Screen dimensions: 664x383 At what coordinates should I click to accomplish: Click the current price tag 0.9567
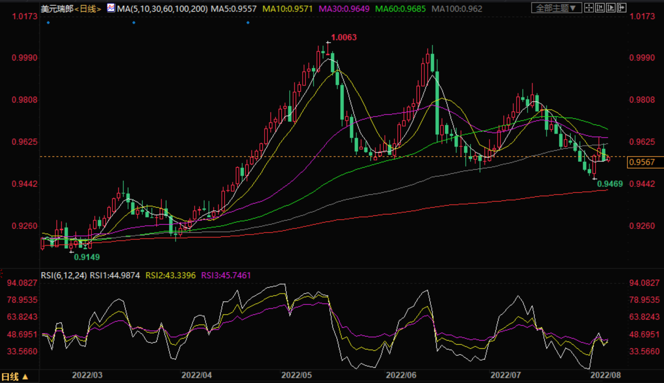(642, 162)
